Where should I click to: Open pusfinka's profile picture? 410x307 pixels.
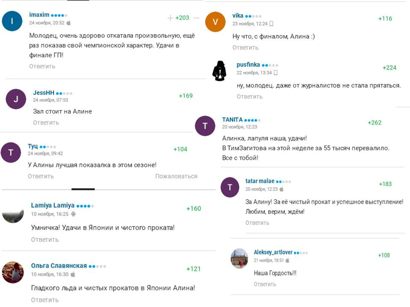(x=219, y=71)
